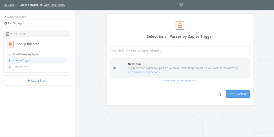Open the parser.zapier.com link
This screenshot has width=274, height=137.
pos(144,72)
